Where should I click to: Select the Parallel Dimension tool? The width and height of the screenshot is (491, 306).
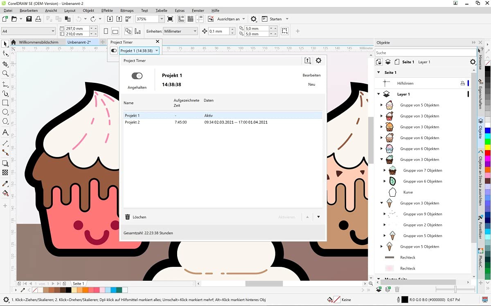point(5,143)
